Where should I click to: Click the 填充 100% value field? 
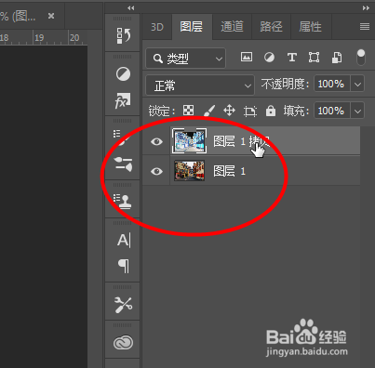click(332, 111)
